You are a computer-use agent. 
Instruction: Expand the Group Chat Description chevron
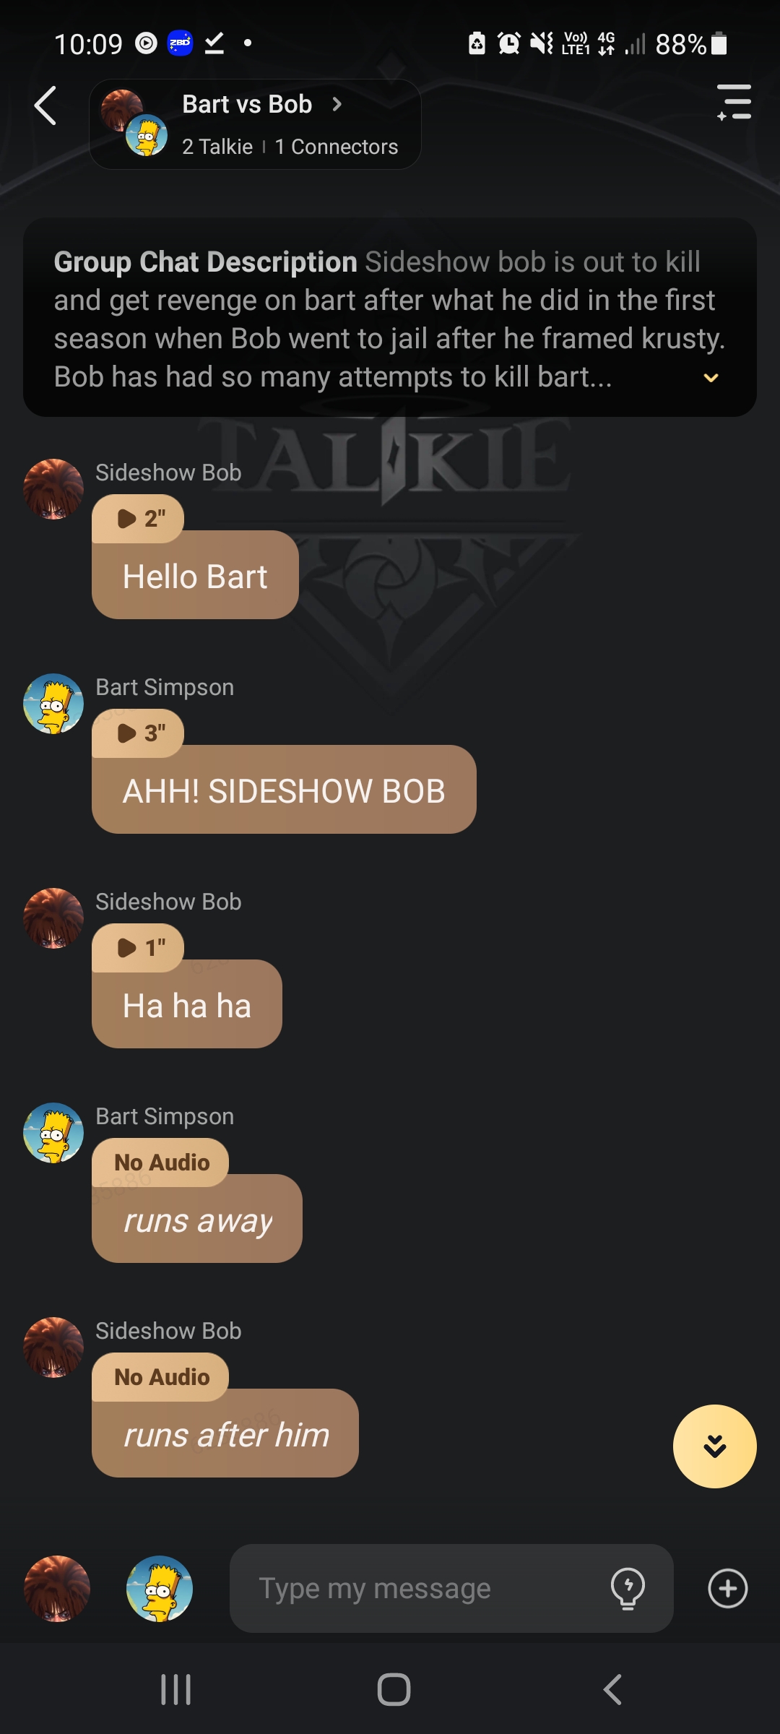click(x=711, y=378)
